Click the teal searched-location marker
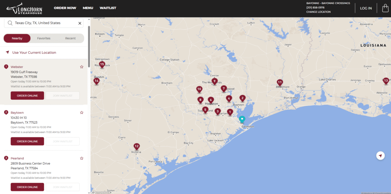Screen dimensions: 391x194 [242, 120]
